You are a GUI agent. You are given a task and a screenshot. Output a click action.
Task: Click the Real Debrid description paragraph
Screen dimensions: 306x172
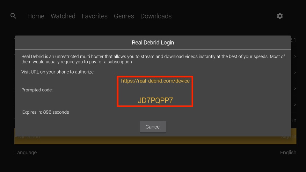(x=153, y=59)
